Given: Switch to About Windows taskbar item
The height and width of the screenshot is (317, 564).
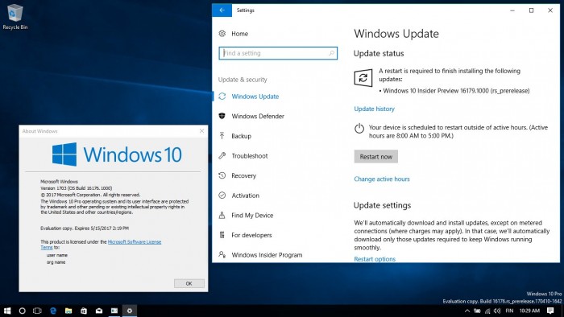Looking at the screenshot, I should coord(114,311).
